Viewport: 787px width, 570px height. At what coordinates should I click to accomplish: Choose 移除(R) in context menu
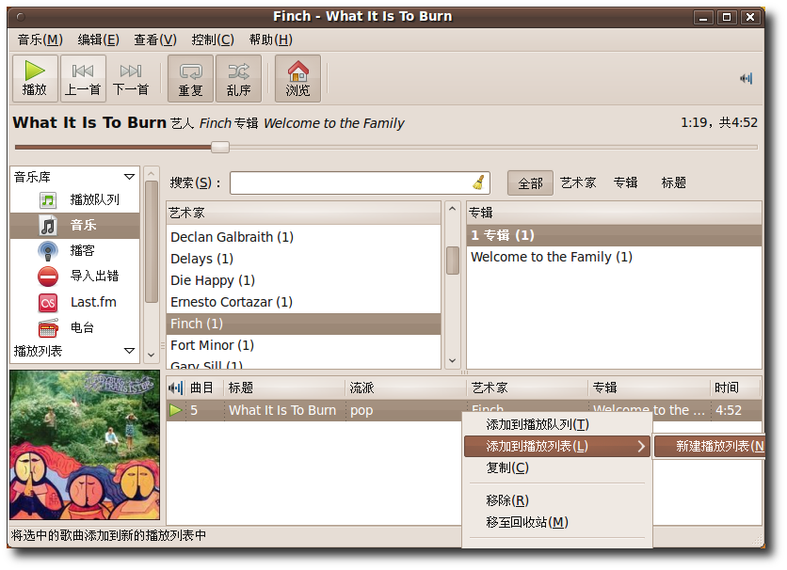coord(557,500)
